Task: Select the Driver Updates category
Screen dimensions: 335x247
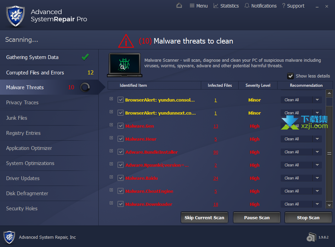Action: pyautogui.click(x=49, y=178)
